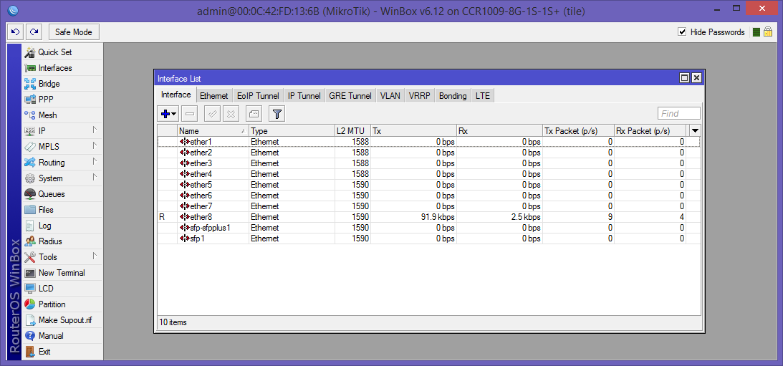Click the comment note toolbar button
The height and width of the screenshot is (366, 783).
pos(254,114)
